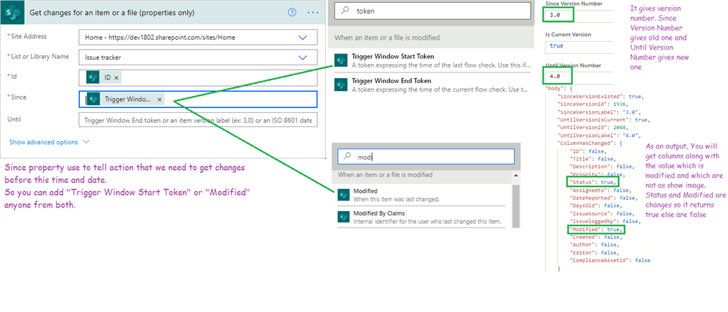Show advanced options link
The image size is (728, 312).
[43, 142]
